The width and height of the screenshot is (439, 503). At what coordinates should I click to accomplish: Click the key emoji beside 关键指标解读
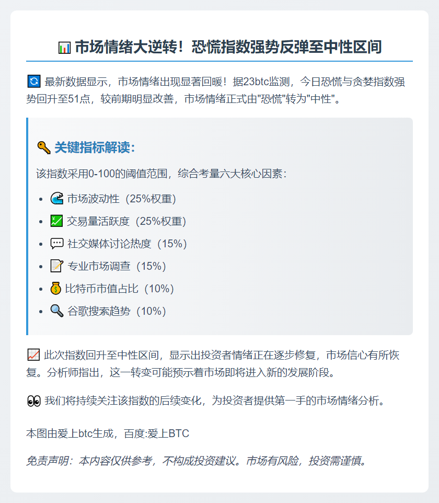click(43, 148)
